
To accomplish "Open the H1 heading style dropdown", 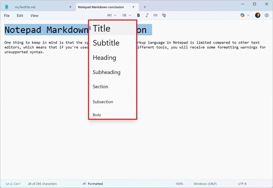I will [111, 15].
